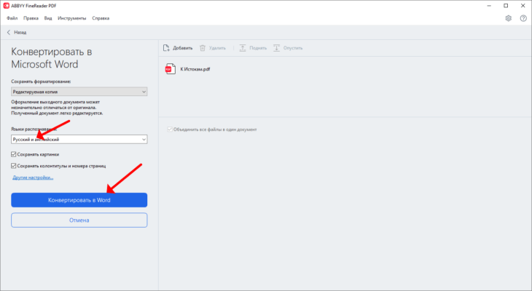The height and width of the screenshot is (291, 532).
Task: Toggle Сохранять колонтитулы и номера страниц checkbox
Action: tap(14, 166)
